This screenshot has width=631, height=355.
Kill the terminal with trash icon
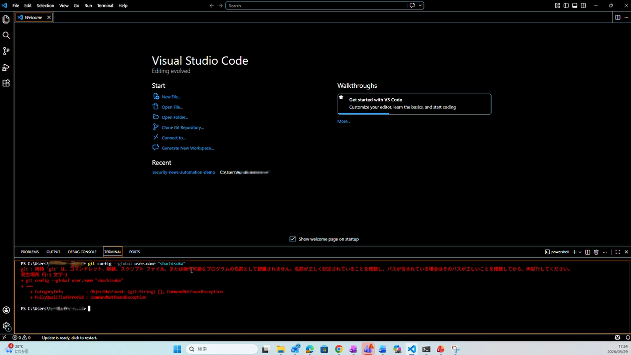tap(596, 252)
